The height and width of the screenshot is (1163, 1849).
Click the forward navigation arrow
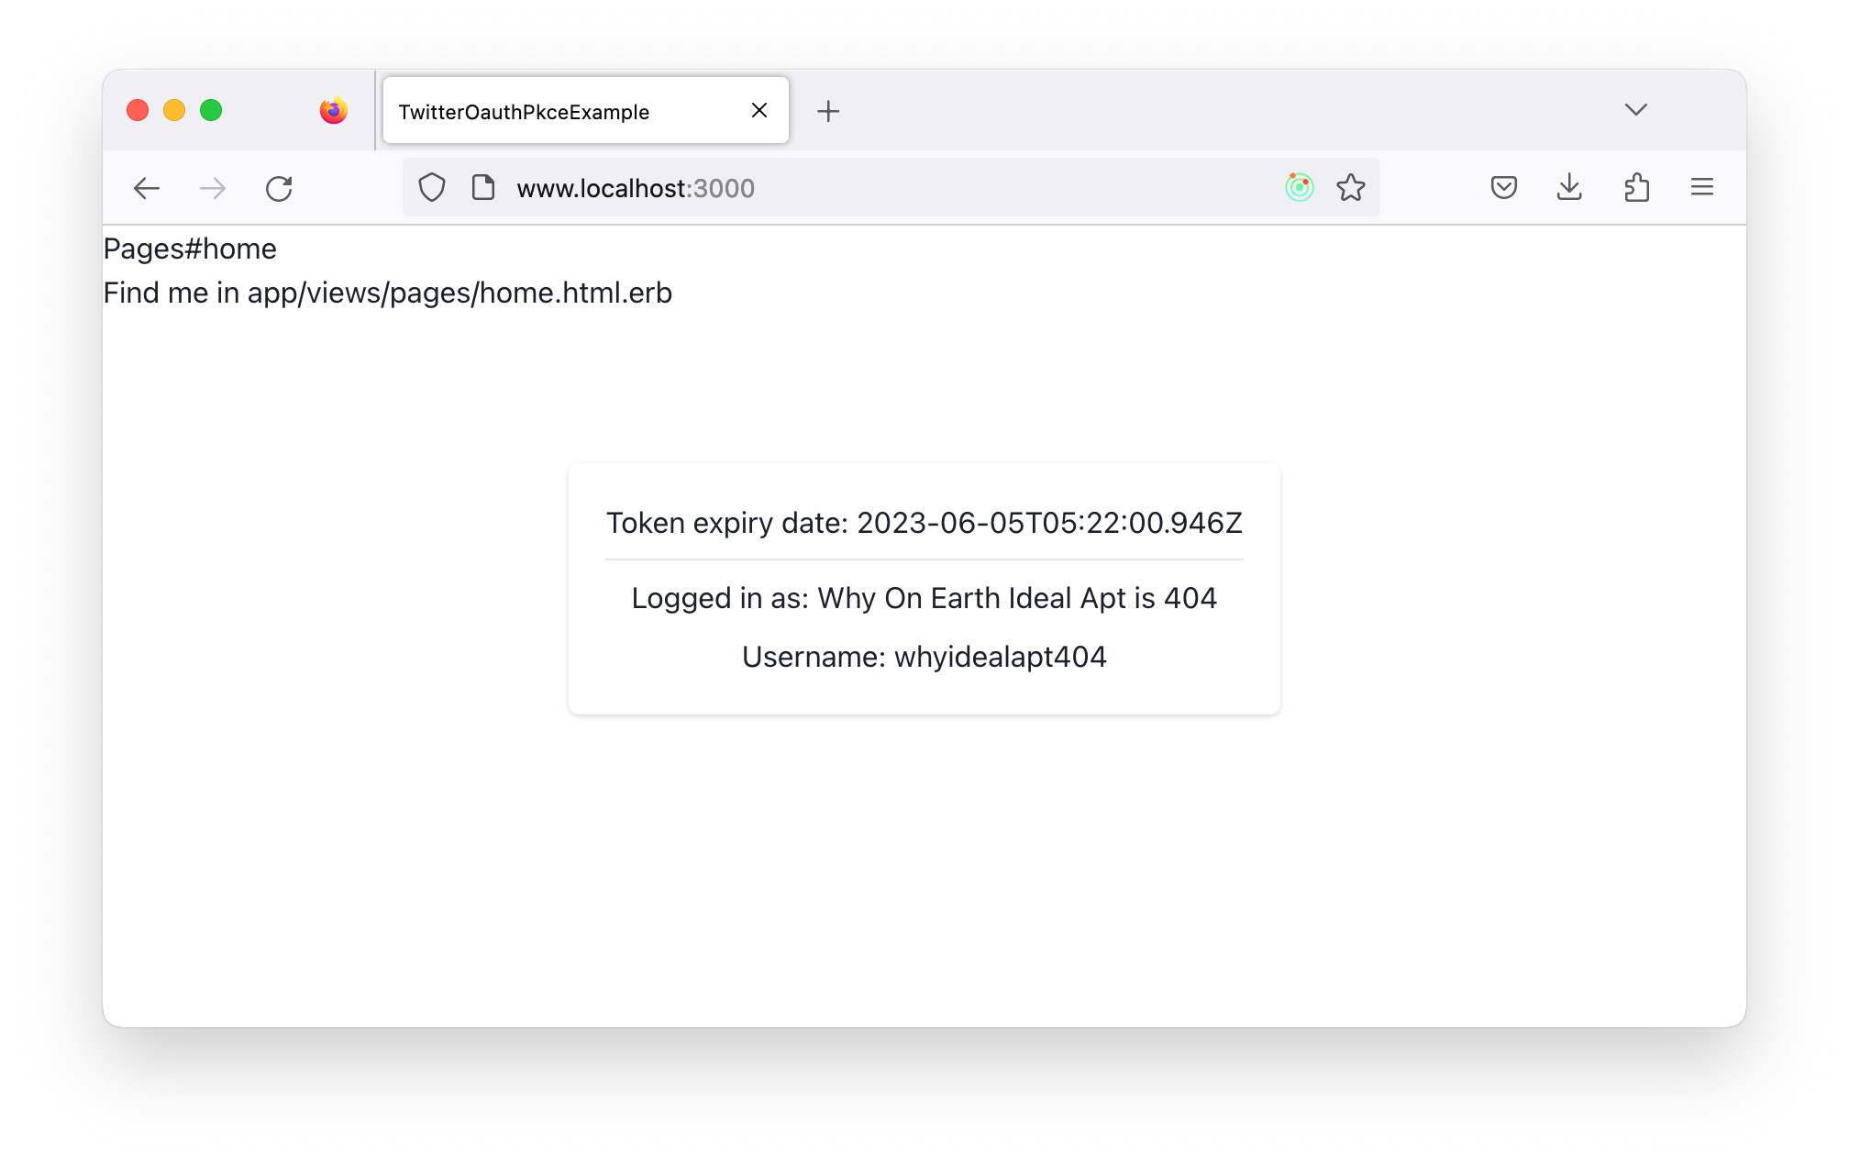point(213,188)
